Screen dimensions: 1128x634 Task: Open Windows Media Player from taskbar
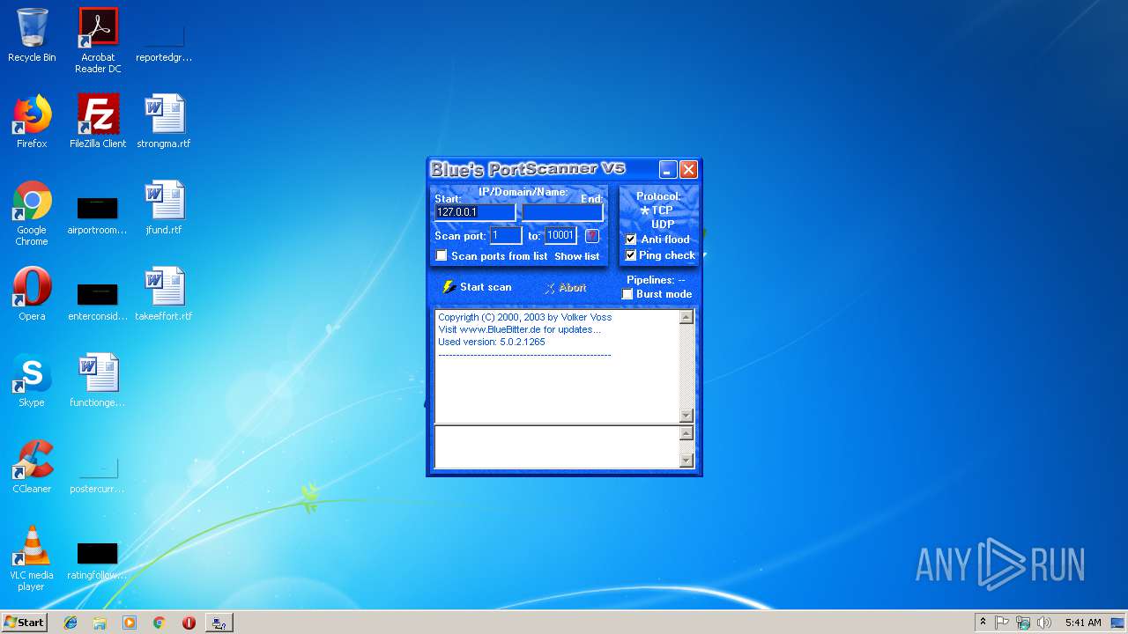pos(130,623)
